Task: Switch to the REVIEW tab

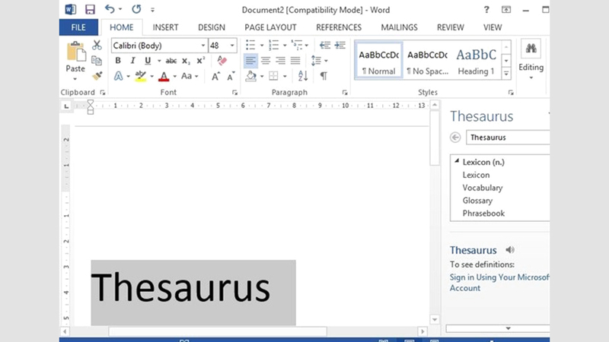Action: [451, 27]
